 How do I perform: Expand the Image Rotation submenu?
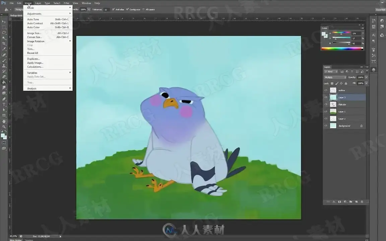(x=49, y=41)
